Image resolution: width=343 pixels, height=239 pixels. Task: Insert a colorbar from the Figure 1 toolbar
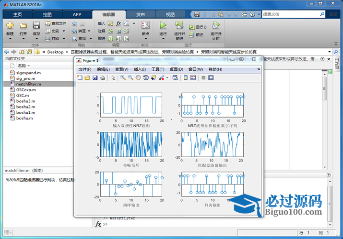(x=186, y=78)
